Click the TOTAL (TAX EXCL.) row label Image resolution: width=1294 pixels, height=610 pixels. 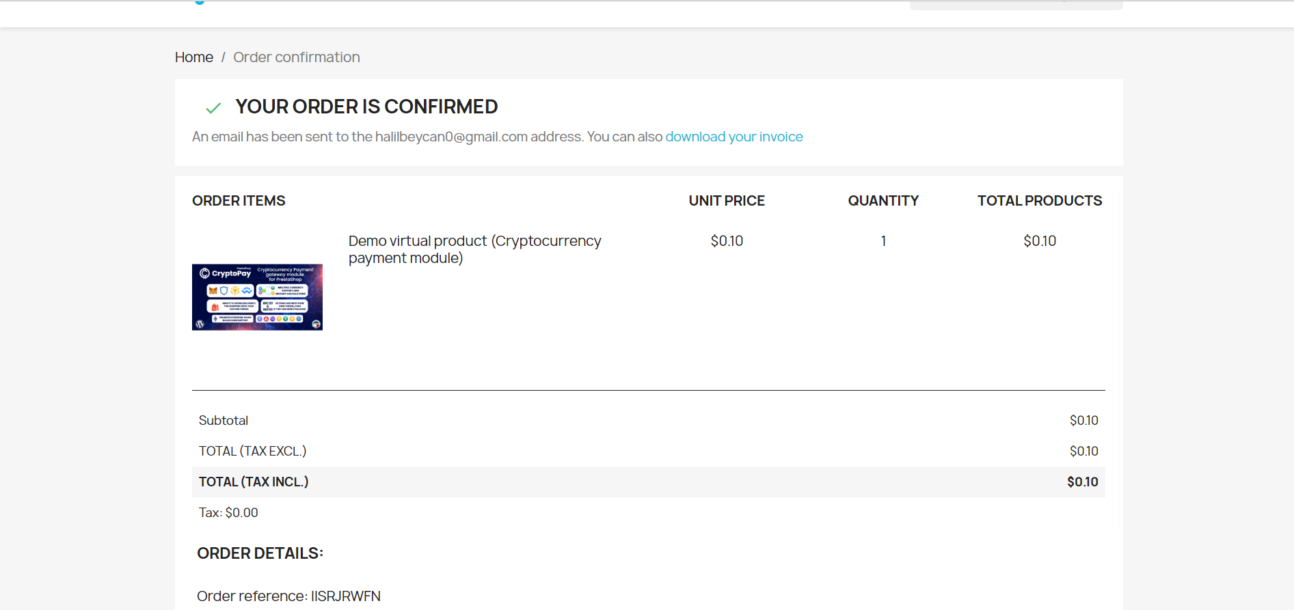tap(252, 452)
